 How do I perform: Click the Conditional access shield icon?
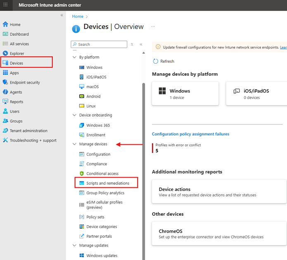(x=82, y=173)
